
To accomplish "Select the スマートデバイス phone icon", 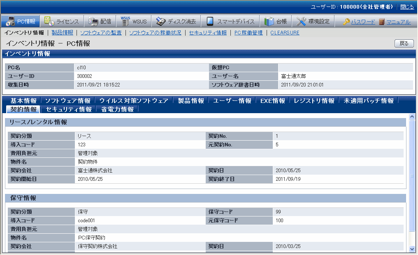I will click(210, 22).
